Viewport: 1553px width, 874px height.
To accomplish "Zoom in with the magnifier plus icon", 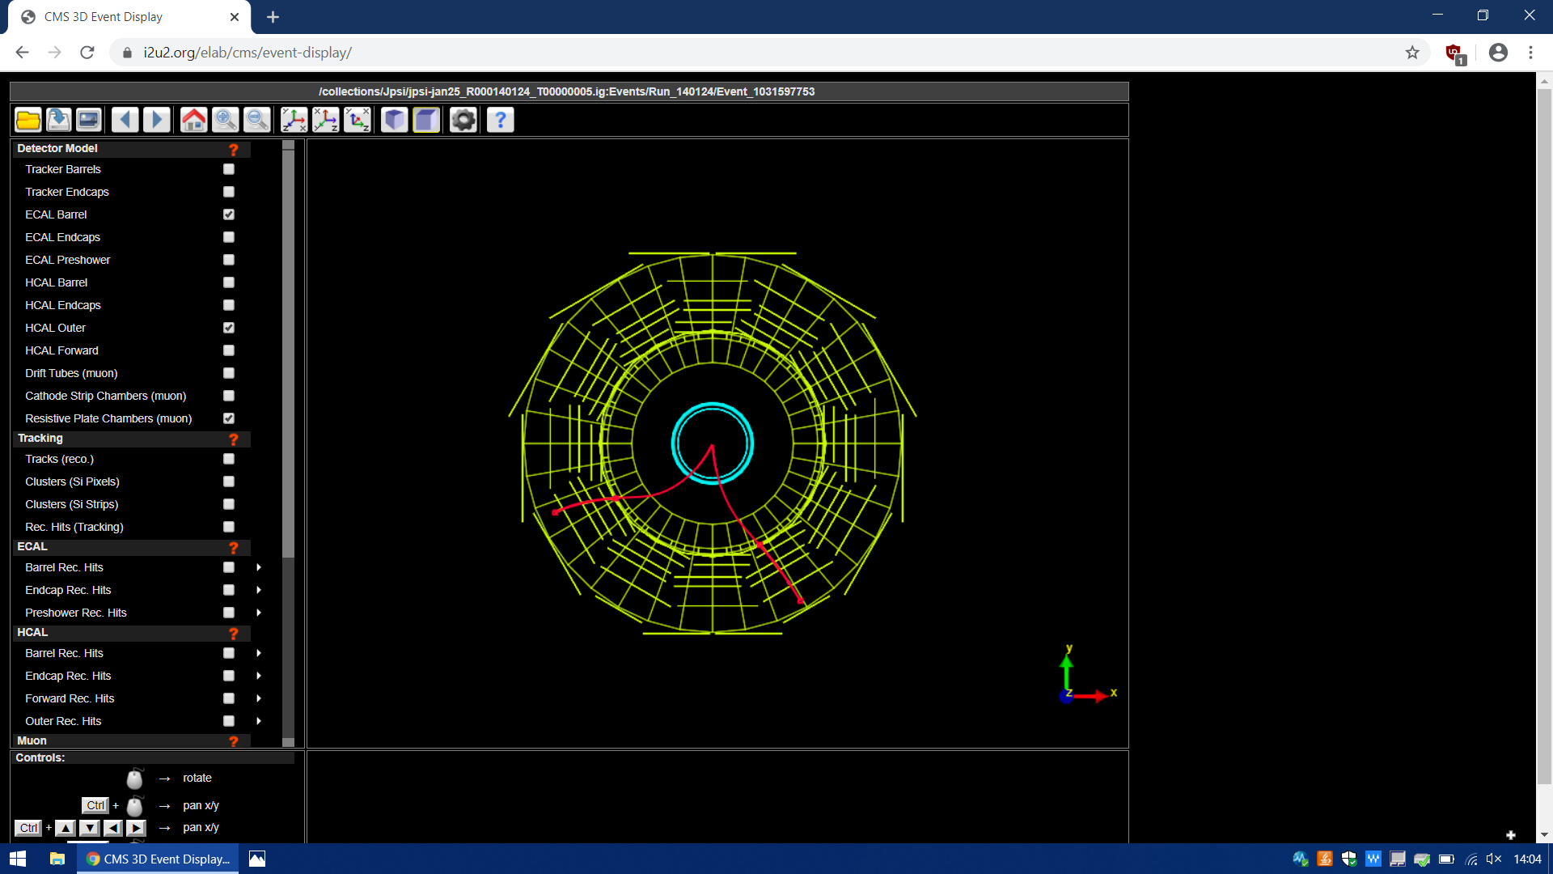I will [x=226, y=120].
